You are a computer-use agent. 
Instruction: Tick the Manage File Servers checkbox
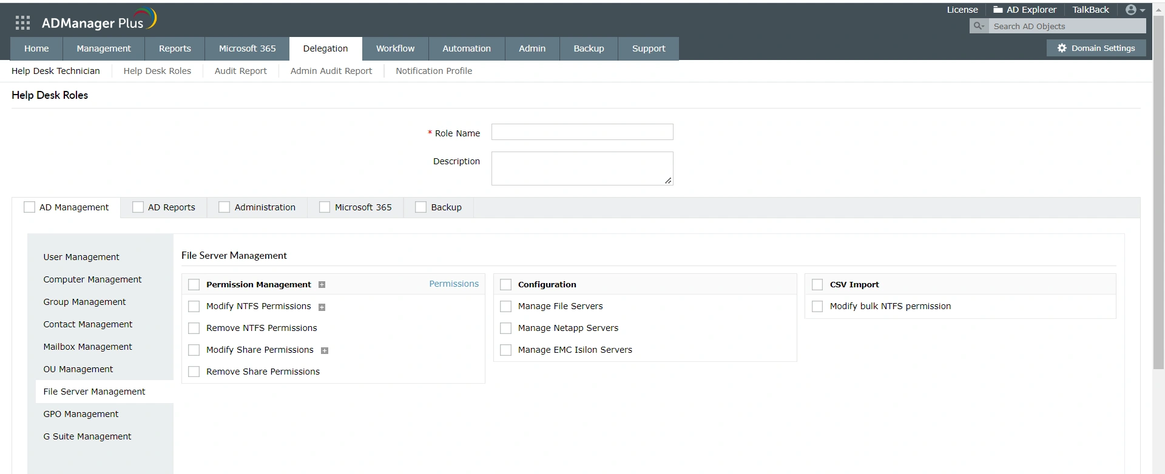(x=506, y=306)
